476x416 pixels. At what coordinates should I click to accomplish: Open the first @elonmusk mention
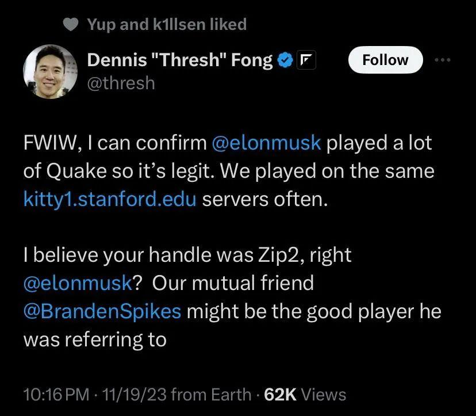[x=266, y=143]
